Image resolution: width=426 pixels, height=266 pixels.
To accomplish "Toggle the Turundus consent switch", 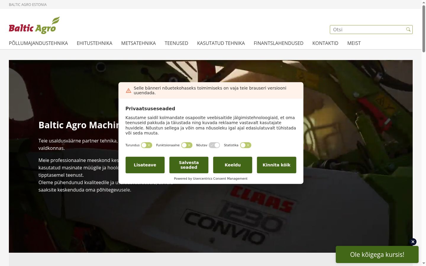I will pyautogui.click(x=146, y=145).
